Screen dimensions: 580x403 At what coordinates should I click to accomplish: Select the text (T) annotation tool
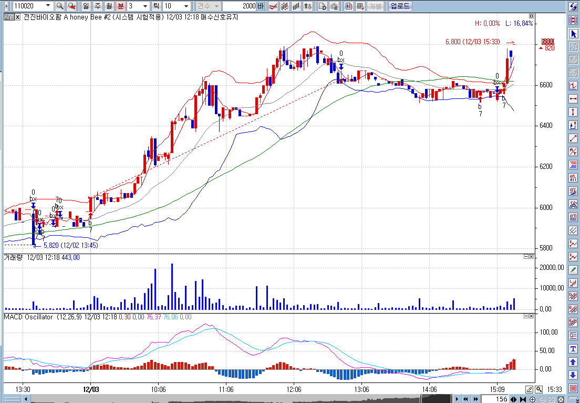click(x=573, y=349)
